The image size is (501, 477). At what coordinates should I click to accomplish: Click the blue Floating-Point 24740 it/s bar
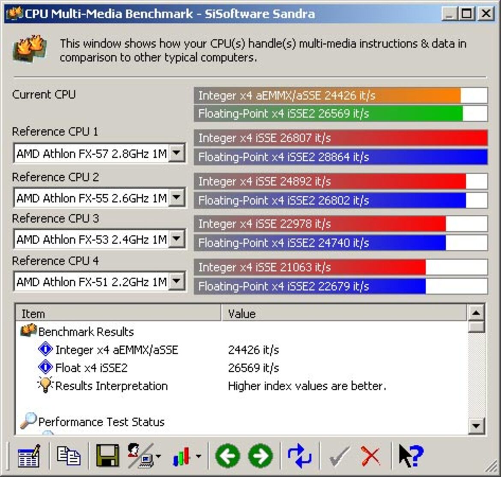[x=340, y=243]
